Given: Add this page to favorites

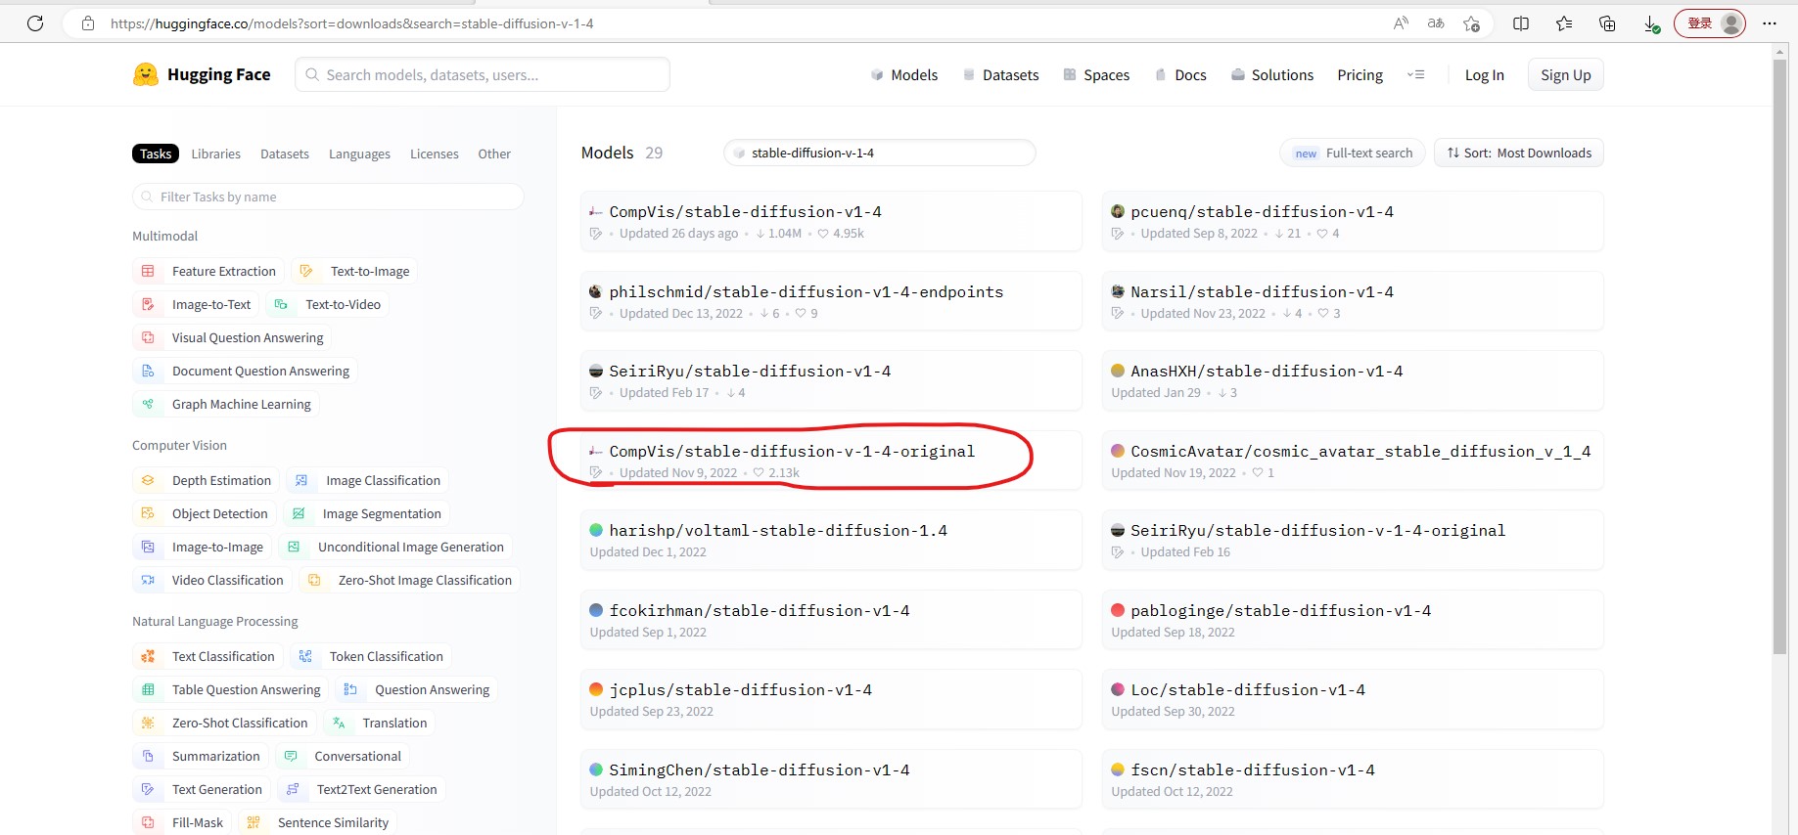Looking at the screenshot, I should (x=1471, y=23).
